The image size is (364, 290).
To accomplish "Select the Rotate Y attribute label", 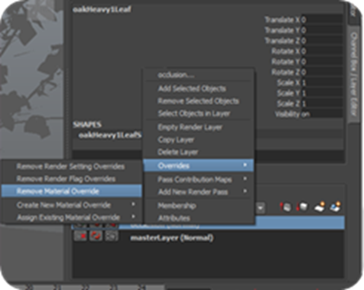I will [x=286, y=62].
